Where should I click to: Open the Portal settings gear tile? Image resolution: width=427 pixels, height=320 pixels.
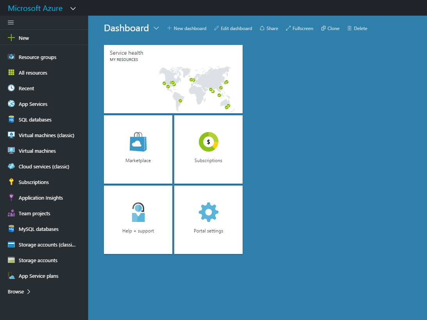(x=208, y=220)
